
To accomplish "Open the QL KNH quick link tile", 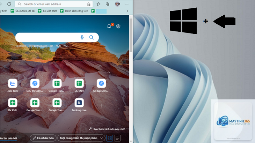I will tap(79, 85).
